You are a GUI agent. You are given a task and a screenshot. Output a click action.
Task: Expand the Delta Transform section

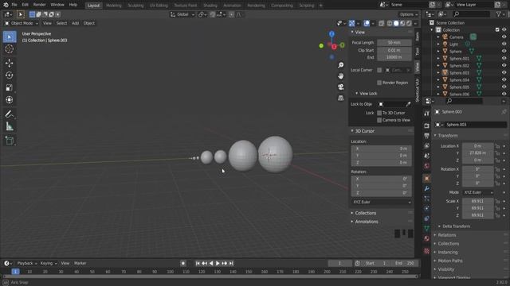point(456,226)
